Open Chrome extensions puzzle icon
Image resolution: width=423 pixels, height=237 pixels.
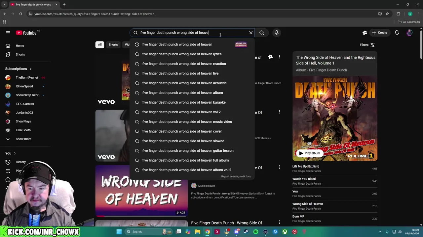398,14
